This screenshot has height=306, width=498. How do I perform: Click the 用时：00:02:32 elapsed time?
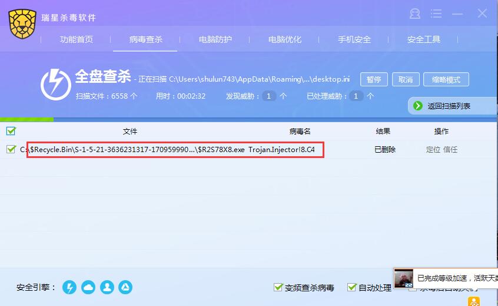pyautogui.click(x=180, y=96)
